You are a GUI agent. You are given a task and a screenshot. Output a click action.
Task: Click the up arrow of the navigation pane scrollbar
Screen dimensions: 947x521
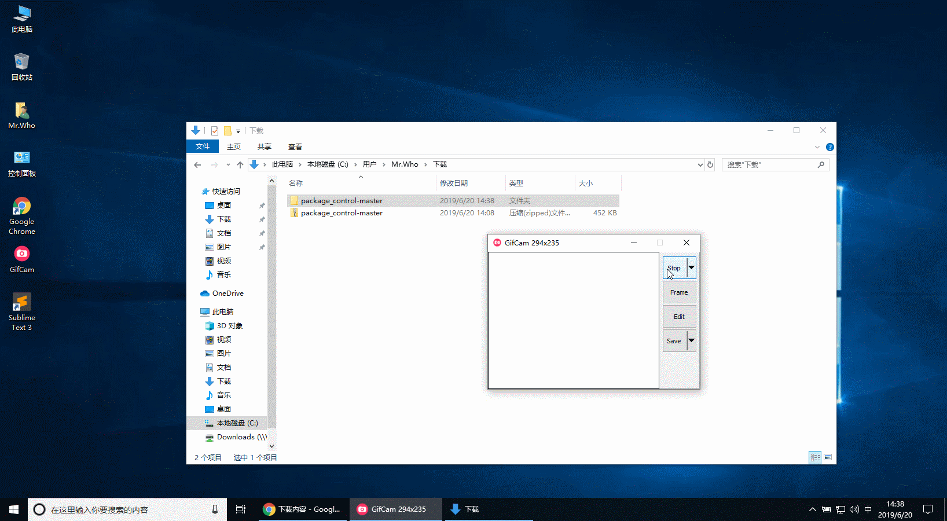(271, 181)
